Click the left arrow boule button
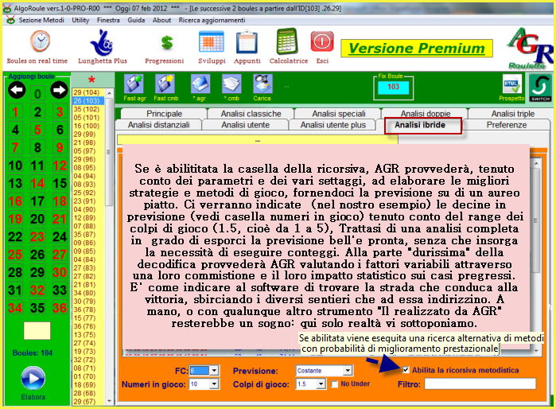The width and height of the screenshot is (556, 409). (17, 90)
